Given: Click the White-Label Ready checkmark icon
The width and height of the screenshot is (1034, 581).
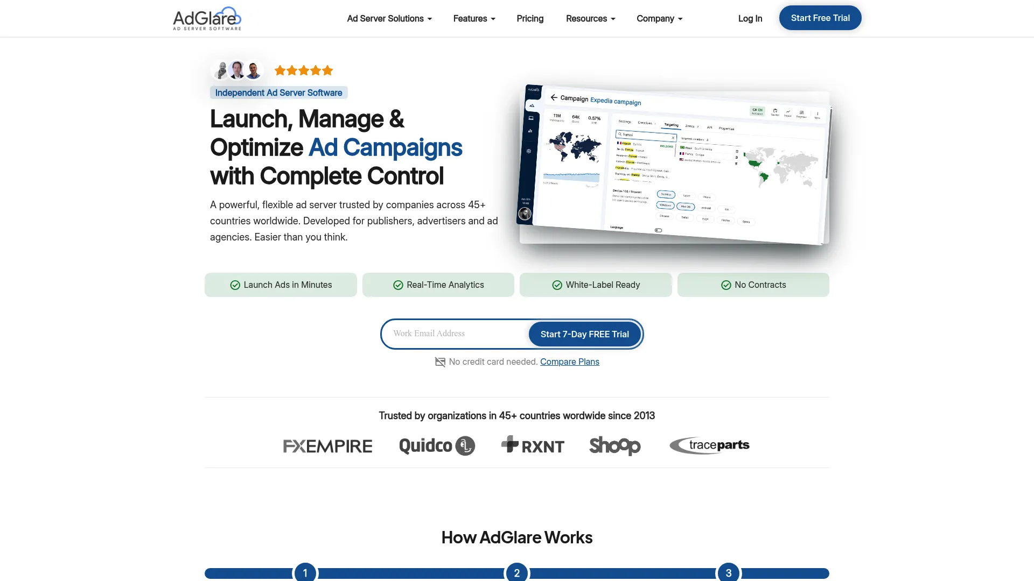Looking at the screenshot, I should click(557, 285).
